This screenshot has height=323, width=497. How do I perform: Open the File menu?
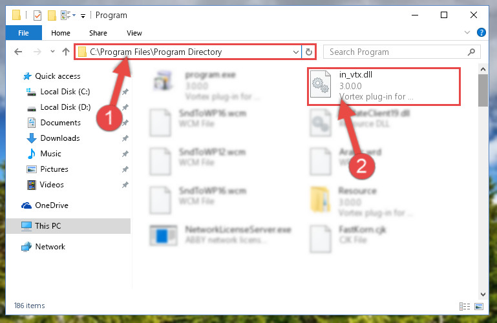(x=23, y=33)
